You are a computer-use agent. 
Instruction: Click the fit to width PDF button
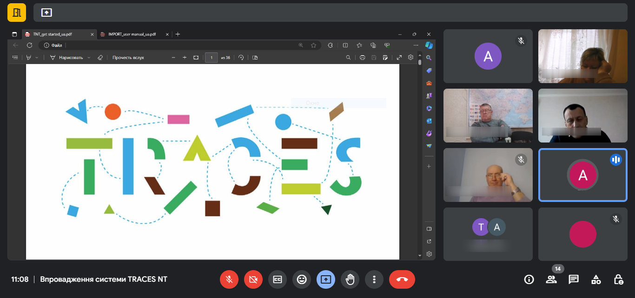point(196,58)
